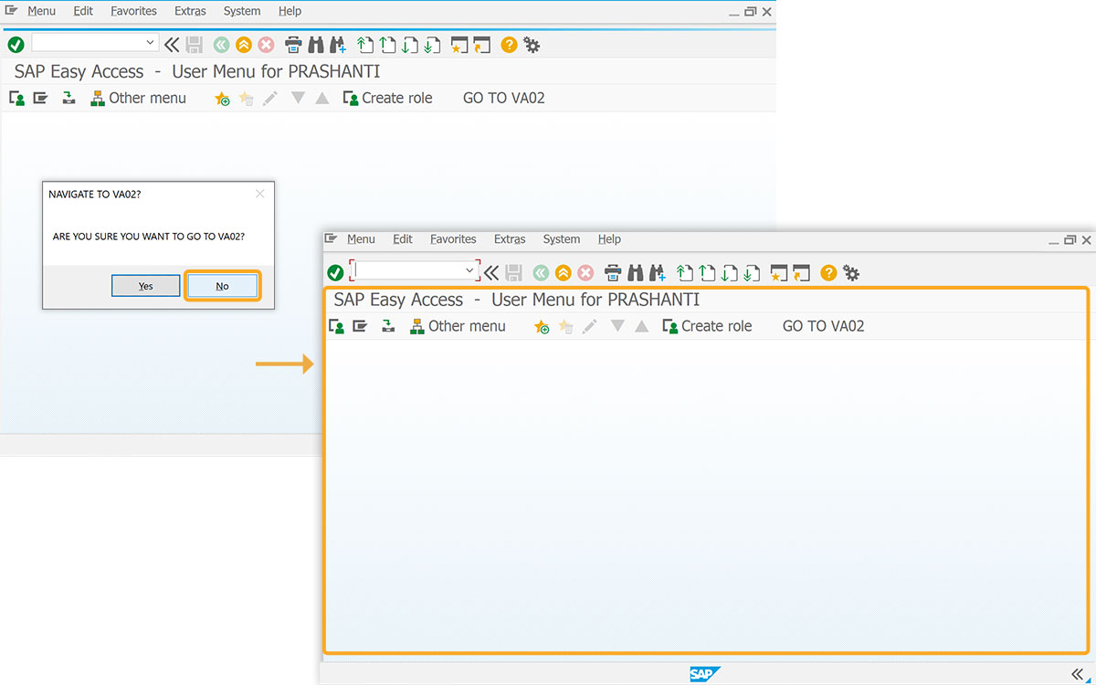Click Add to Favorites star in front window
The image size is (1096, 685).
pyautogui.click(x=542, y=326)
